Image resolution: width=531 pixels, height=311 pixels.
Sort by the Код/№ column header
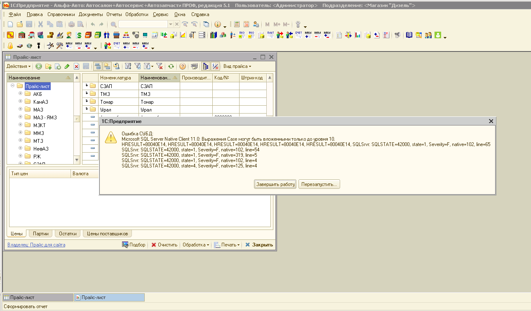[226, 78]
